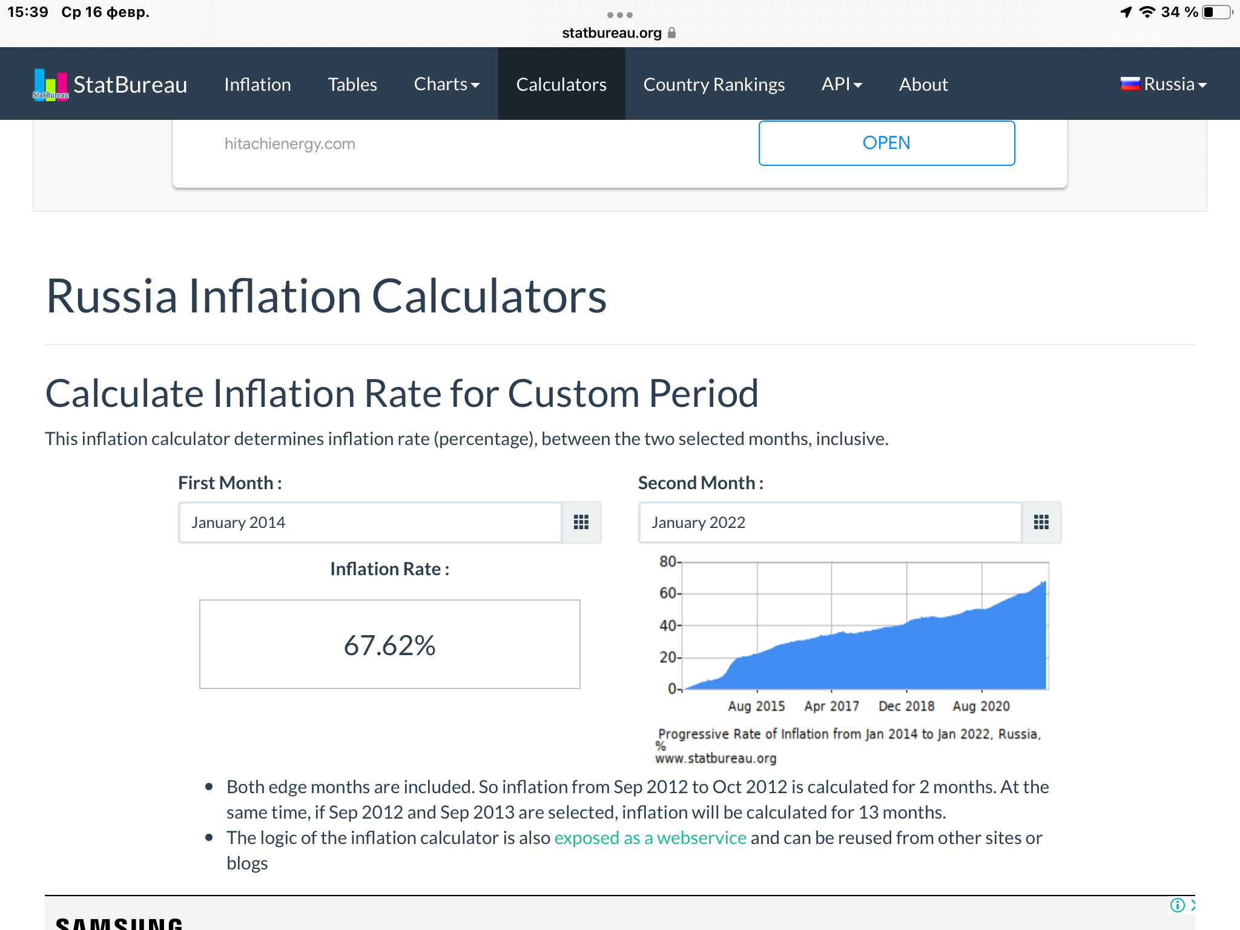Expand the Charts dropdown menu

447,84
